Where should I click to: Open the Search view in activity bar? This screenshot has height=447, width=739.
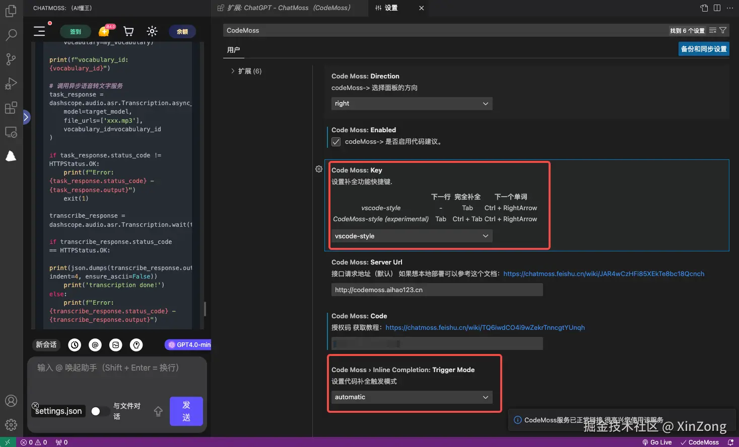click(11, 35)
